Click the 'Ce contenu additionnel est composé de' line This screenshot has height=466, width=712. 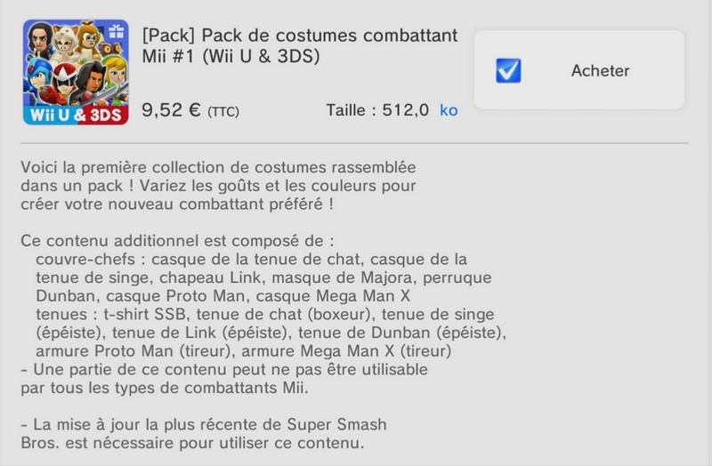[x=177, y=240]
